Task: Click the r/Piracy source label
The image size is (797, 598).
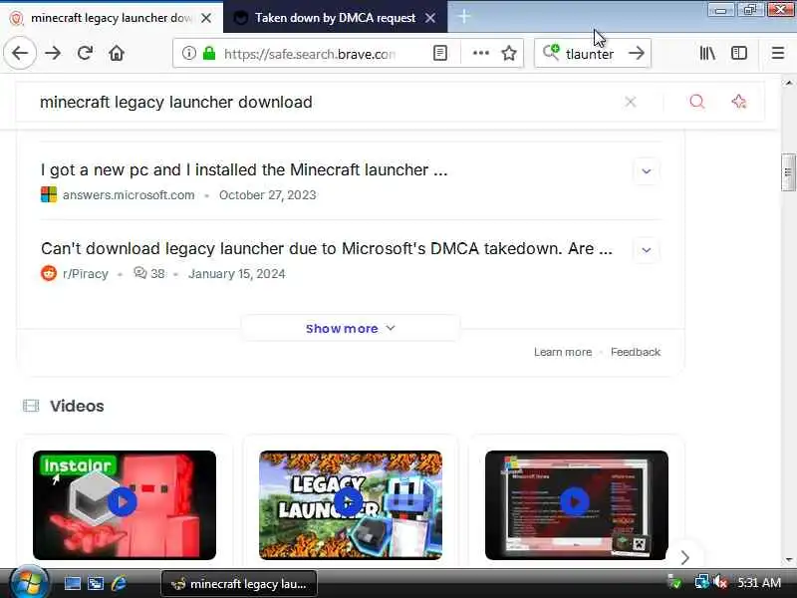Action: (86, 274)
